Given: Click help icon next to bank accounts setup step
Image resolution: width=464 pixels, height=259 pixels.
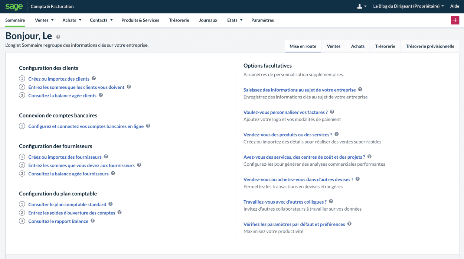Looking at the screenshot, I should (x=148, y=126).
